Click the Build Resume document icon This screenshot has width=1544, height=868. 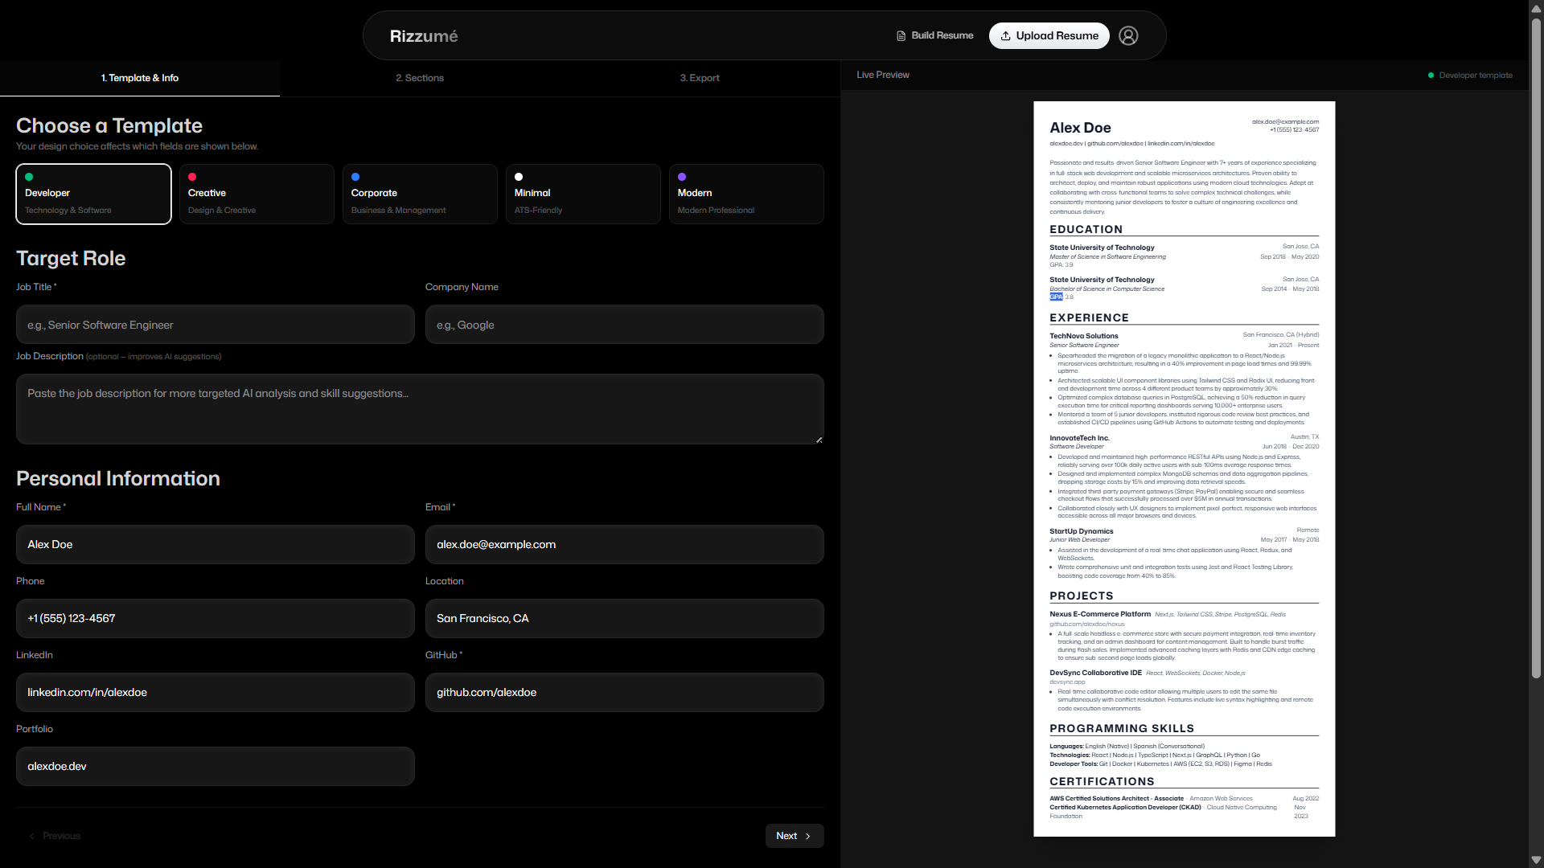pos(901,35)
